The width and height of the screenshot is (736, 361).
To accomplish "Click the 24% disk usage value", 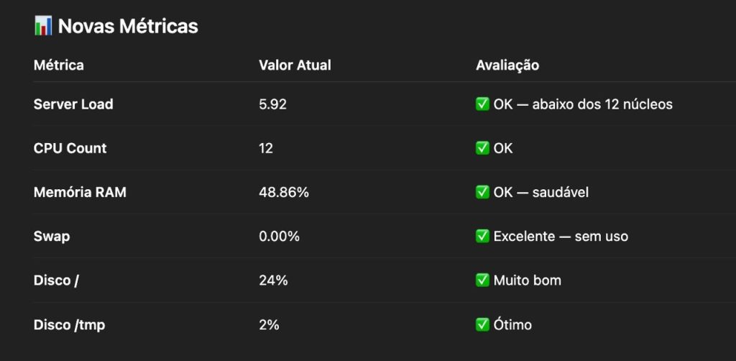I will (273, 280).
